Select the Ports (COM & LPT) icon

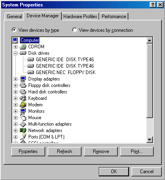coord(23,137)
